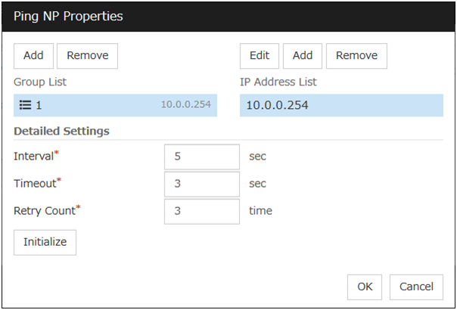
Task: Click the gray 10.0.0.254 text in group row
Action: (x=185, y=105)
